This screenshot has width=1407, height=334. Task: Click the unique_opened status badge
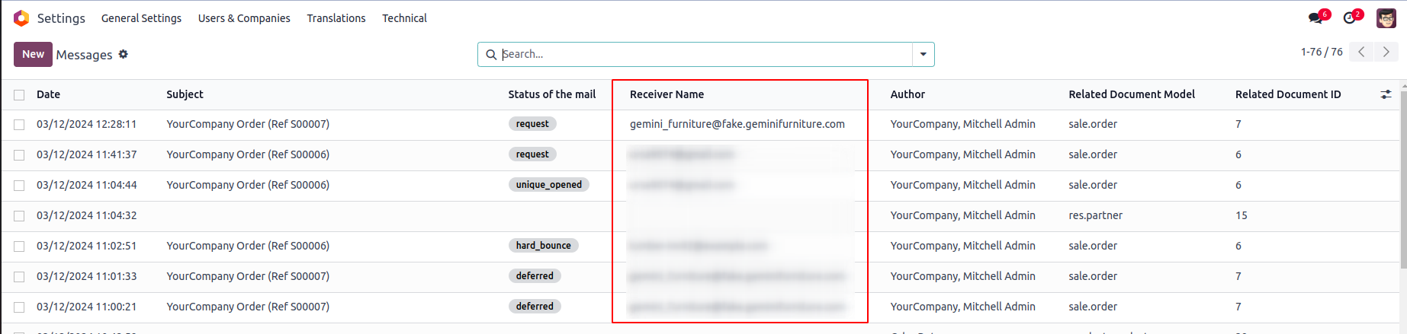point(549,185)
